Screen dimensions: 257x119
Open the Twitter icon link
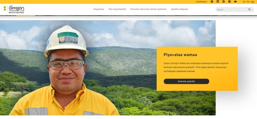224,2
